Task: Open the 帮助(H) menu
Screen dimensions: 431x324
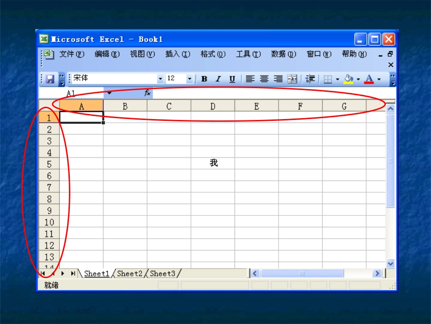Action: point(354,54)
